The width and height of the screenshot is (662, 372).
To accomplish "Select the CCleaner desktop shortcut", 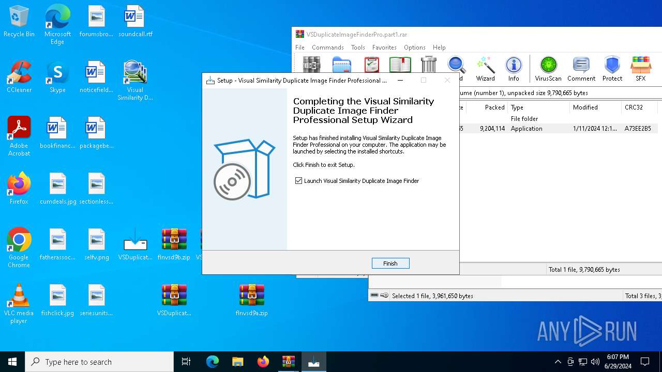I will tap(19, 78).
